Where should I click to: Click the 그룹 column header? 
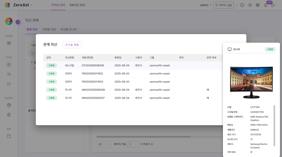tap(152, 58)
